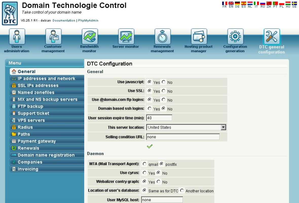The height and width of the screenshot is (203, 299).
Task: Open the PhpMyAdmin link
Action: tap(88, 21)
